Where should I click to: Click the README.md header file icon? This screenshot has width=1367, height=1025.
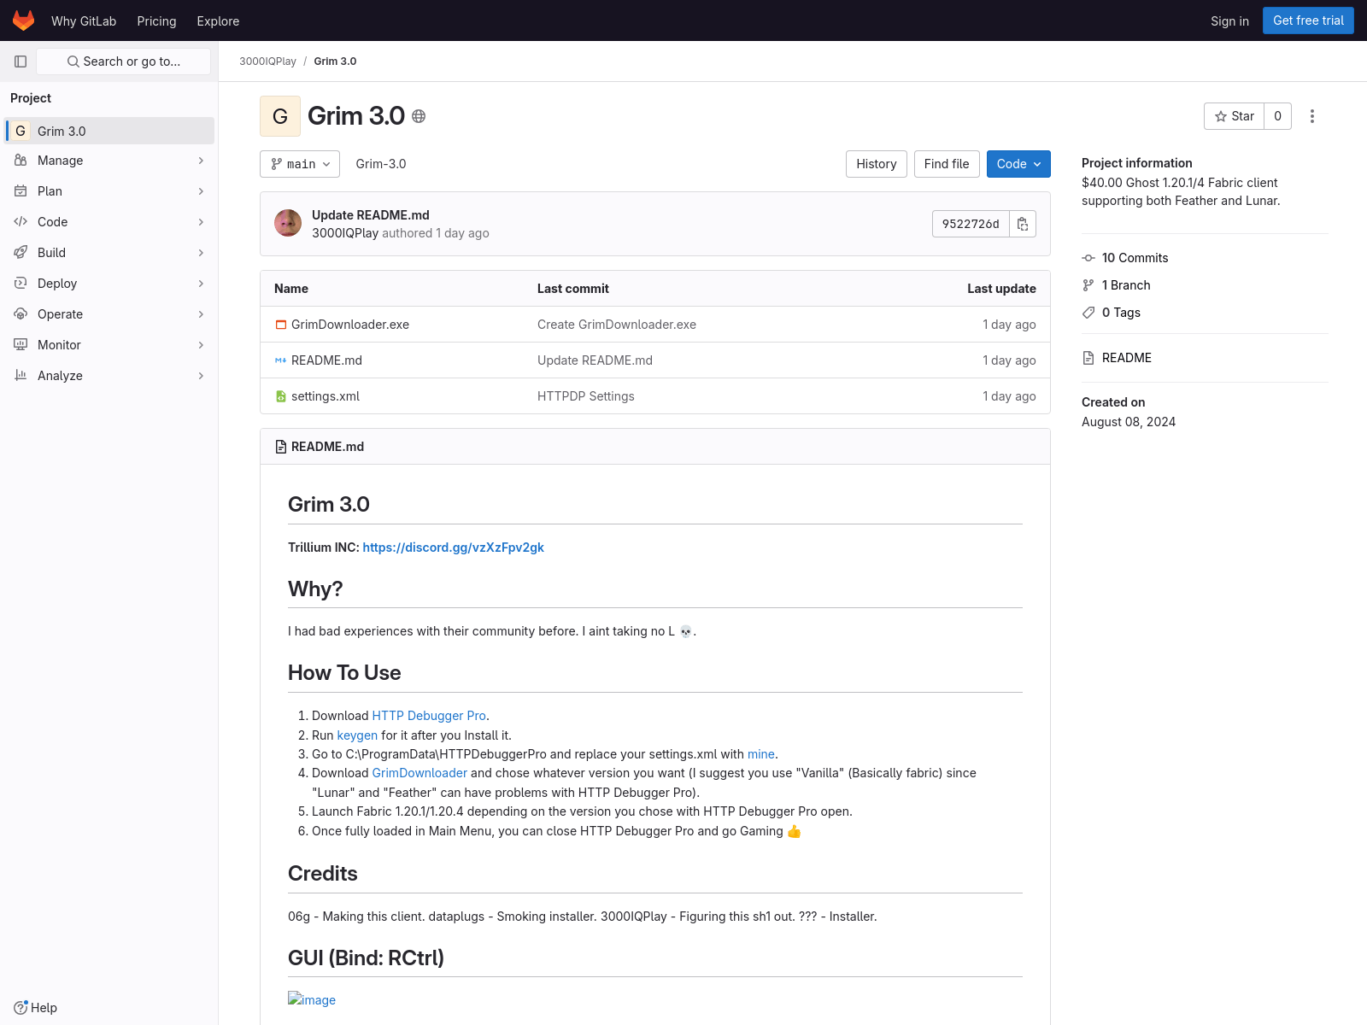point(281,447)
